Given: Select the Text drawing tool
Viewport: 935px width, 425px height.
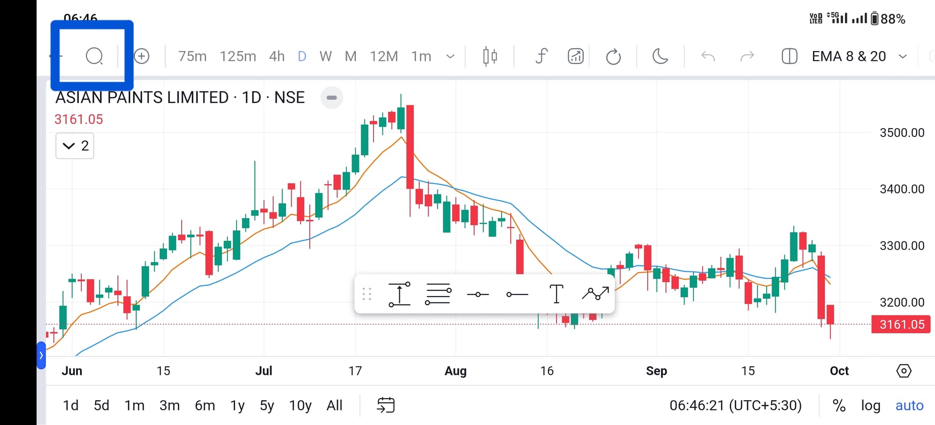Looking at the screenshot, I should [556, 294].
